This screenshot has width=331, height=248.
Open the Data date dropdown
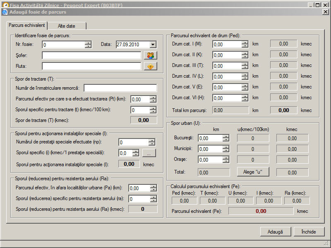[x=153, y=44]
